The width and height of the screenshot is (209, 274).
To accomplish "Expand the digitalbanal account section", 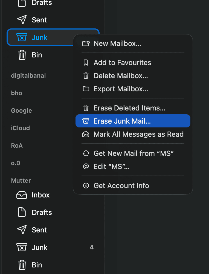I will (28, 76).
